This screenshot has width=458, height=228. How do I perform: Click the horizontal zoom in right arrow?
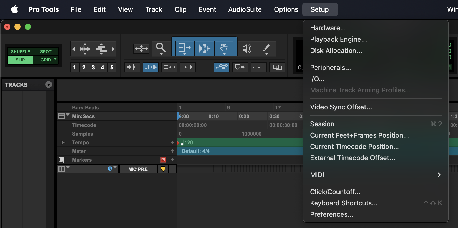coord(113,49)
